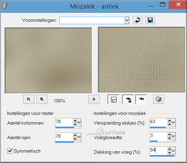This screenshot has width=187, height=163.
Task: Click the Paint Shop Pro palette icon in title bar
Action: [x=4, y=6]
